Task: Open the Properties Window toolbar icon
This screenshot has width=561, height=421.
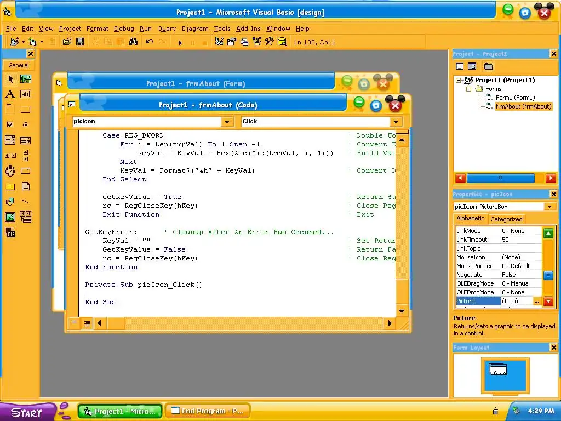Action: (x=232, y=42)
